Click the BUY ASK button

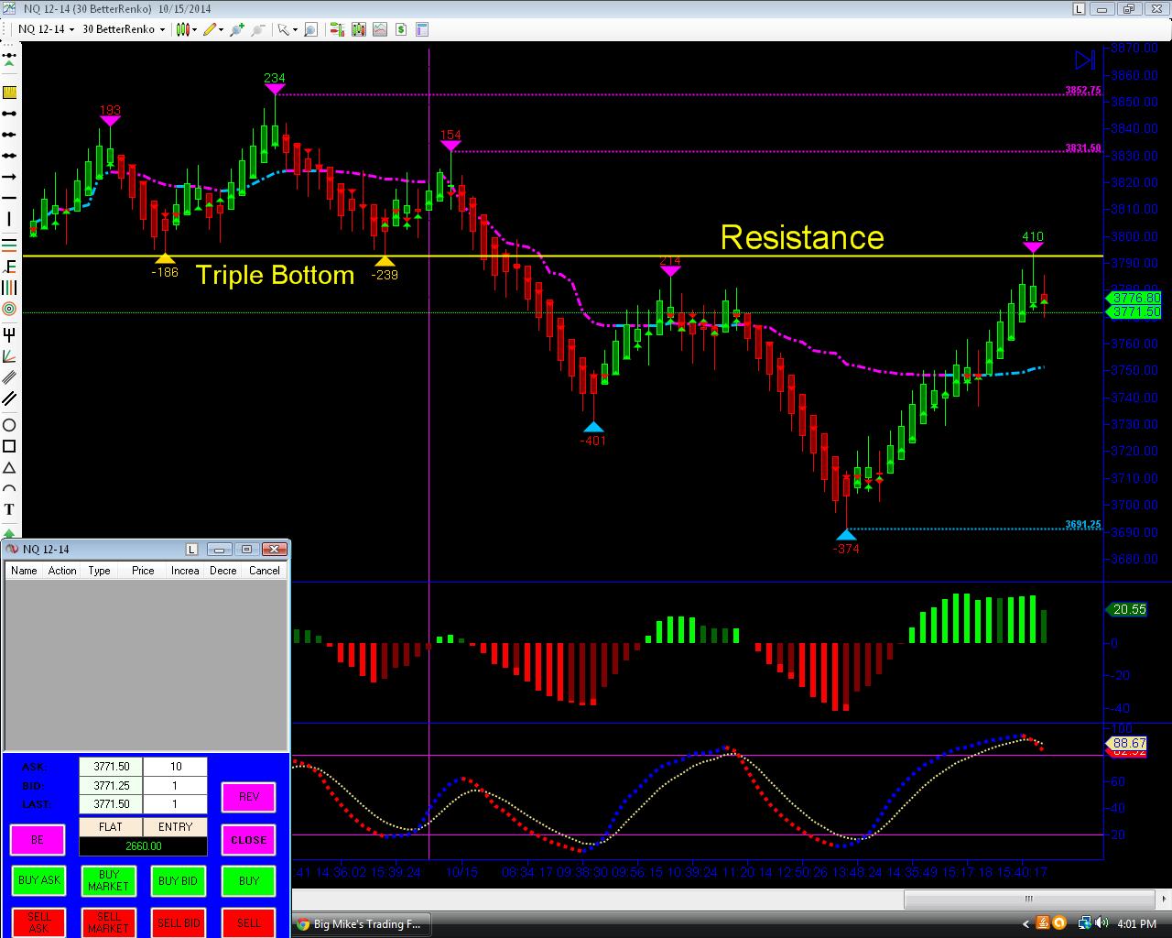pyautogui.click(x=38, y=881)
